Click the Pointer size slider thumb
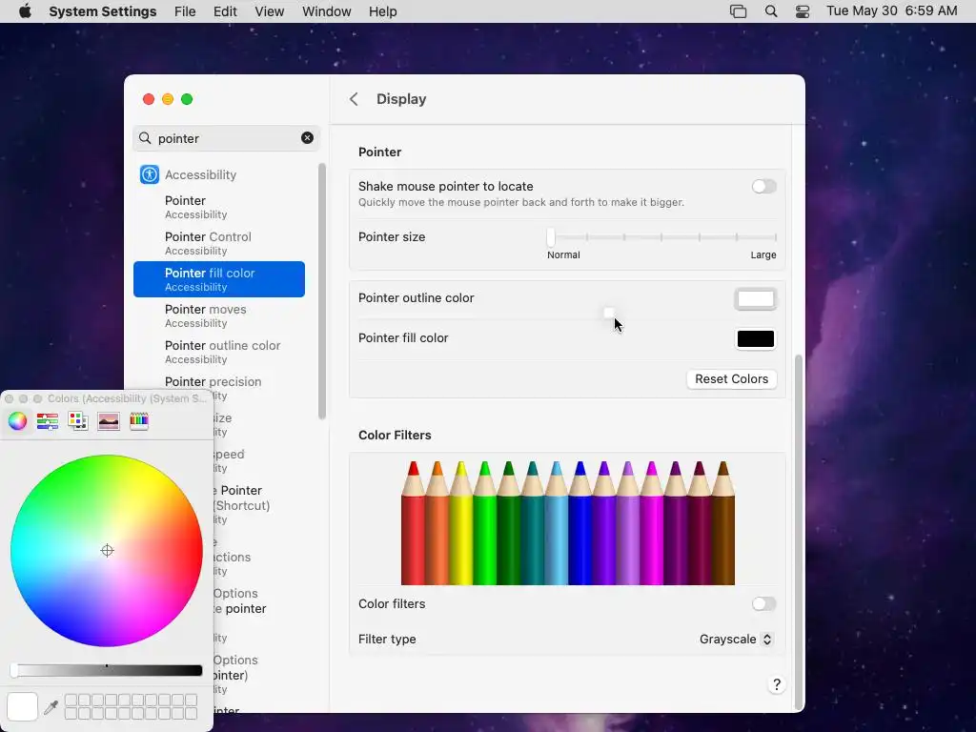This screenshot has height=732, width=976. click(551, 237)
